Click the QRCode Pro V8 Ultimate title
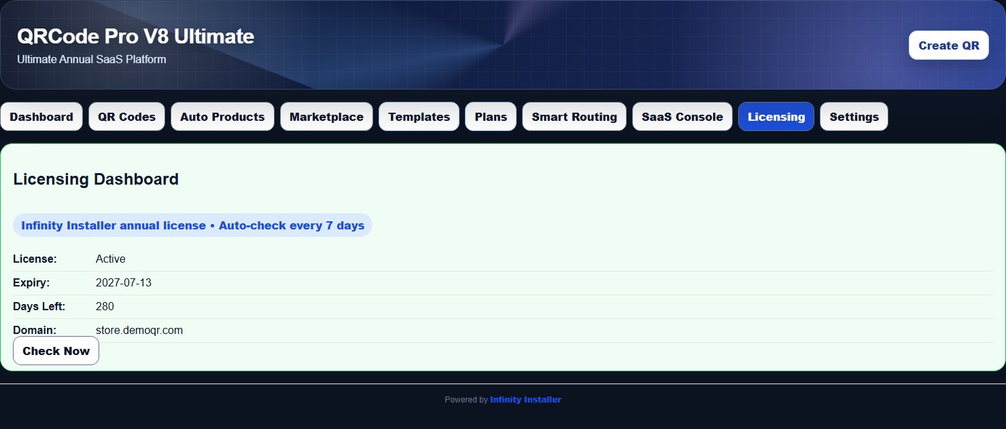The width and height of the screenshot is (1006, 429). pyautogui.click(x=135, y=36)
